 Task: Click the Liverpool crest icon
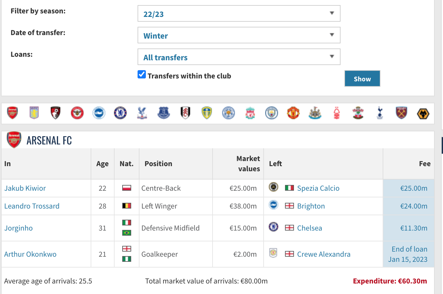coord(250,113)
